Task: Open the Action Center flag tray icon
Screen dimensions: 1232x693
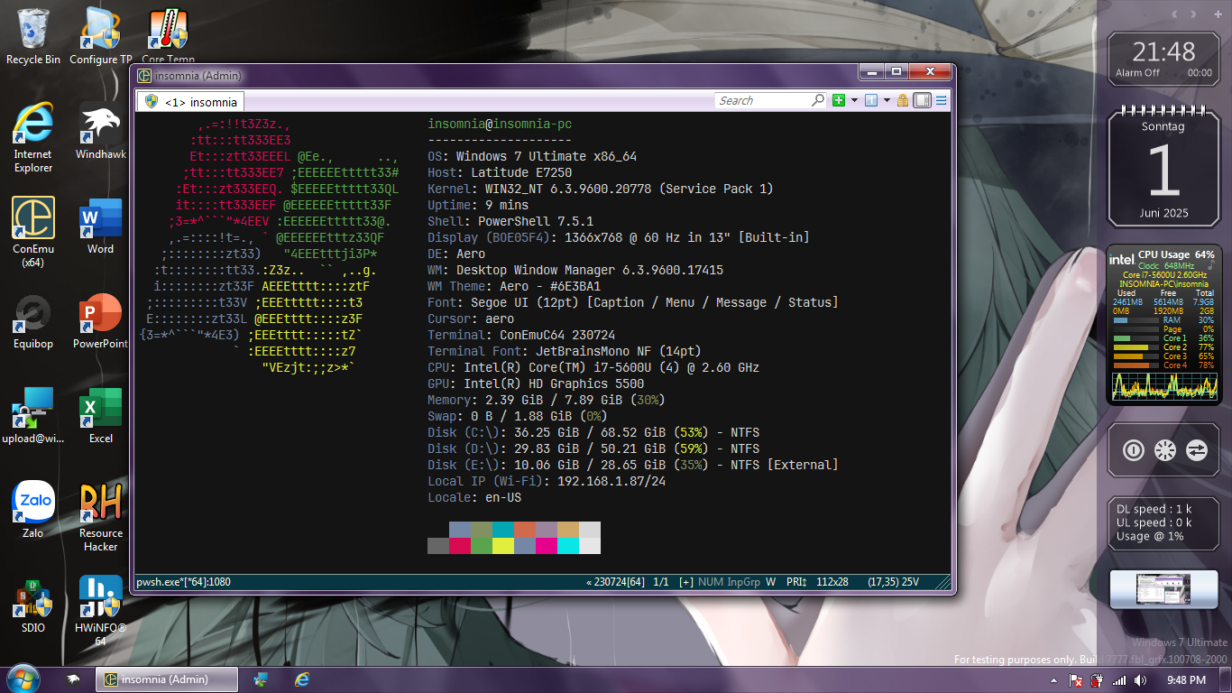Action: (x=1075, y=680)
